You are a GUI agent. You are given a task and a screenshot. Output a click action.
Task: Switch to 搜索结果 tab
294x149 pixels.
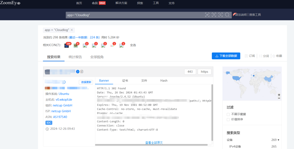(54, 57)
